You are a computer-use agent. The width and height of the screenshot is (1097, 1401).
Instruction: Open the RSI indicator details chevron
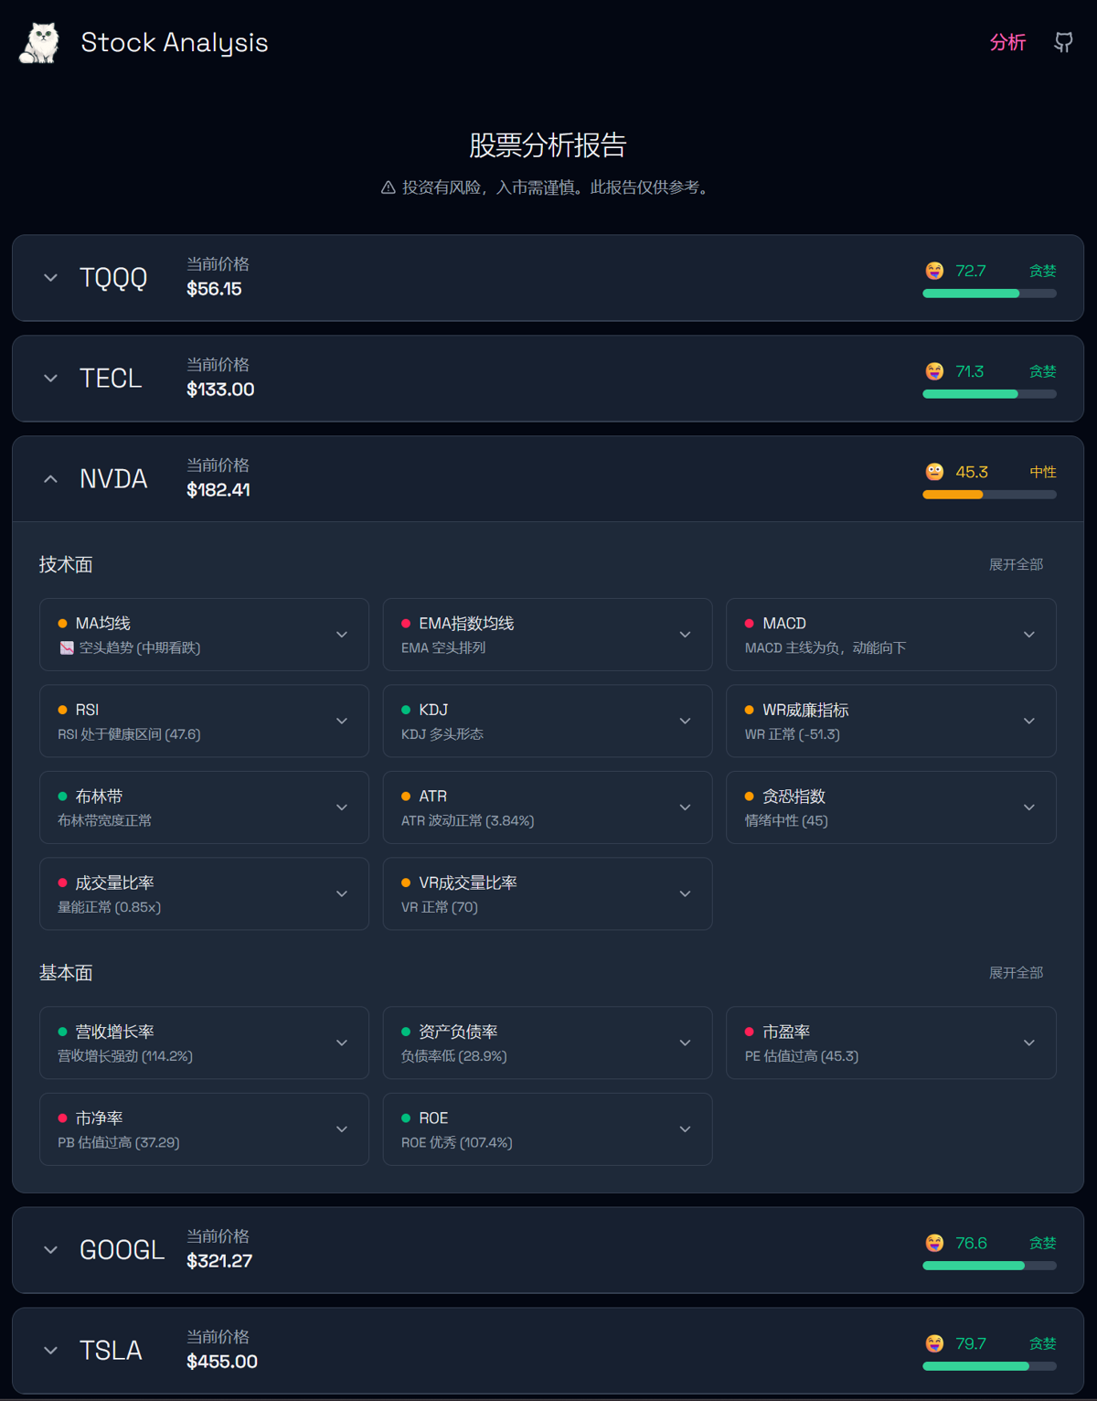point(341,721)
